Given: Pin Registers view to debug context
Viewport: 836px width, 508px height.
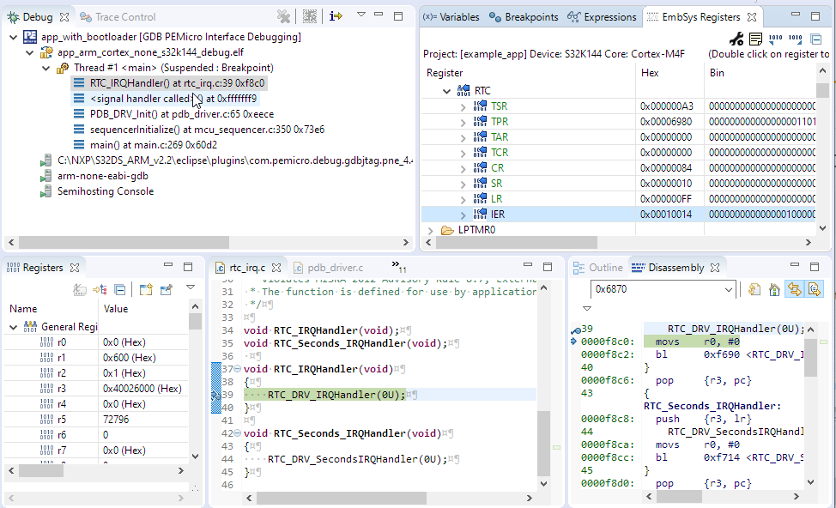Looking at the screenshot, I should pyautogui.click(x=166, y=289).
